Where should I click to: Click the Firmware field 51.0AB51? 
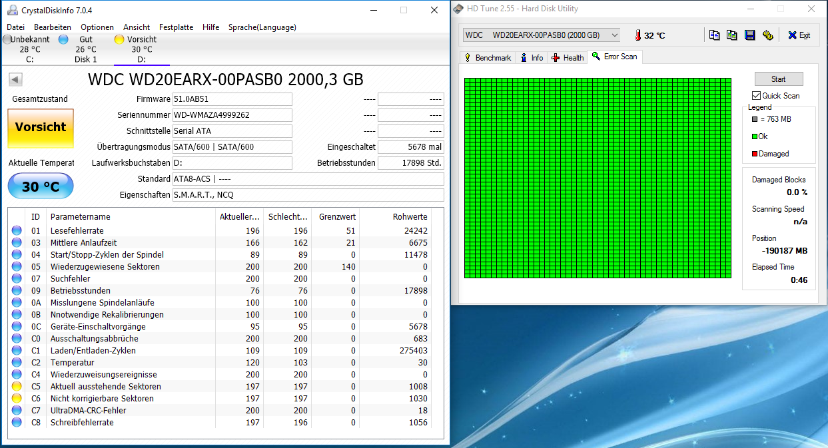pos(232,99)
